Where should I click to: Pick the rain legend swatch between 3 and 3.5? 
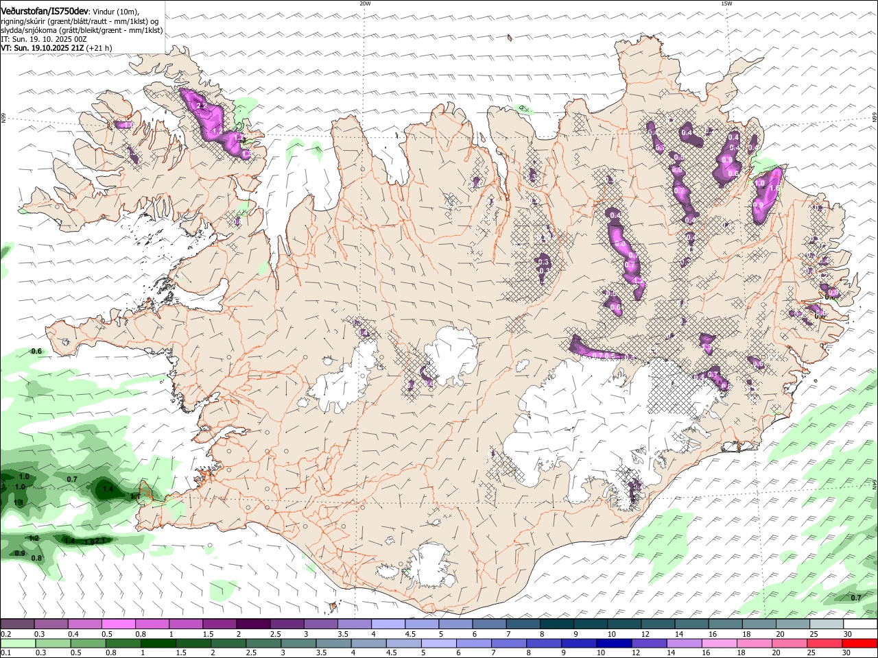(298, 643)
